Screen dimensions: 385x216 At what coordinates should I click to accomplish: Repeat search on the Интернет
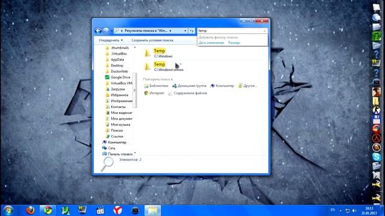point(154,93)
